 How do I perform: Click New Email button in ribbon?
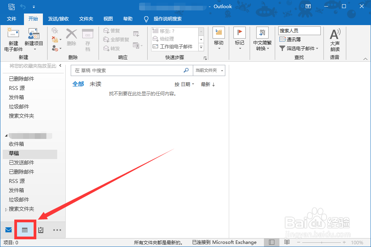(14, 39)
